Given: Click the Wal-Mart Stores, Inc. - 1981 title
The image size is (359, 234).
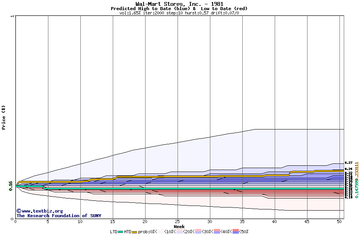Looking at the screenshot, I should (179, 4).
